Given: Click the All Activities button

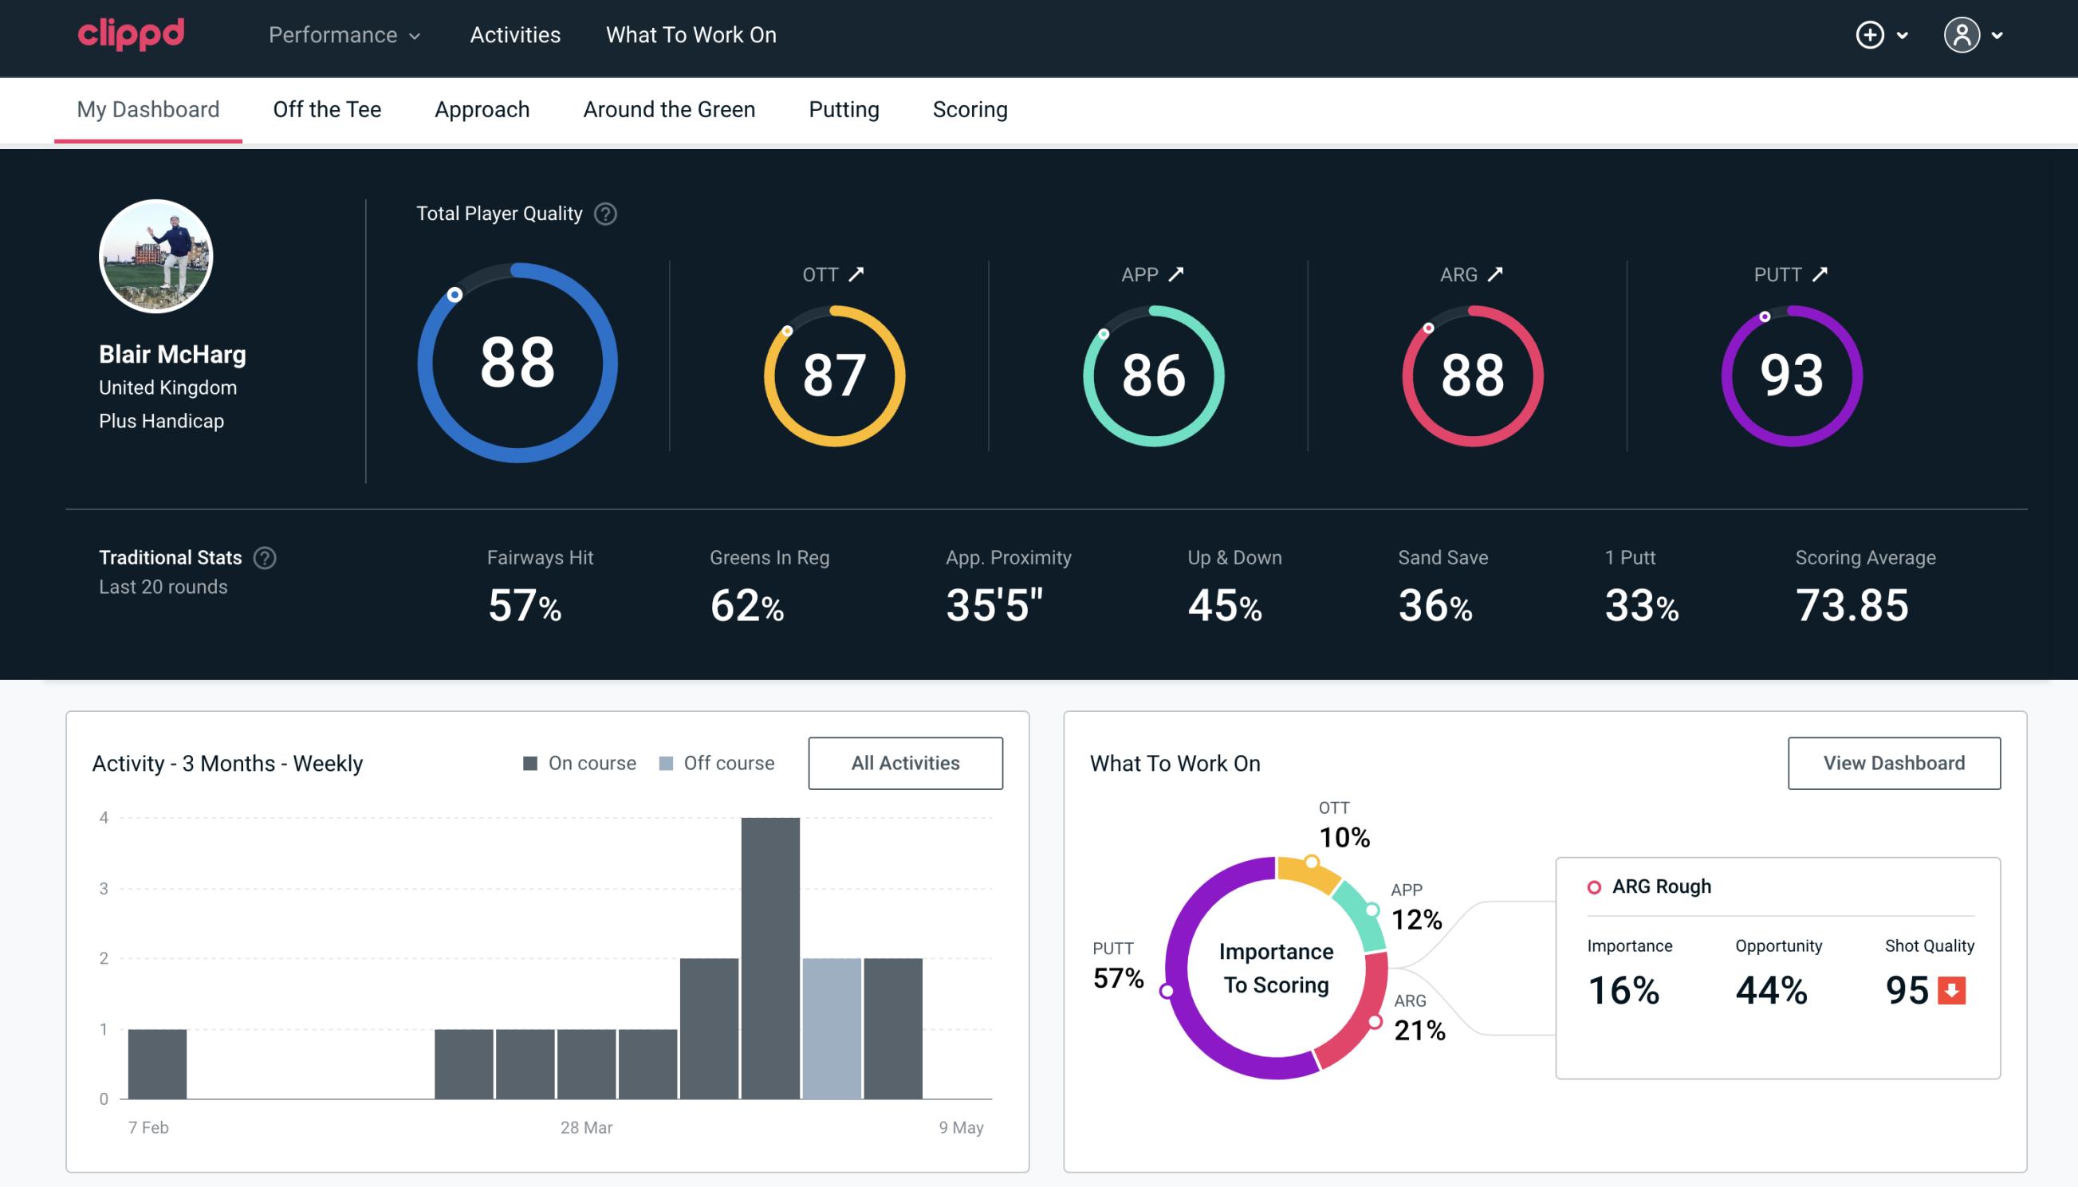Looking at the screenshot, I should point(905,763).
